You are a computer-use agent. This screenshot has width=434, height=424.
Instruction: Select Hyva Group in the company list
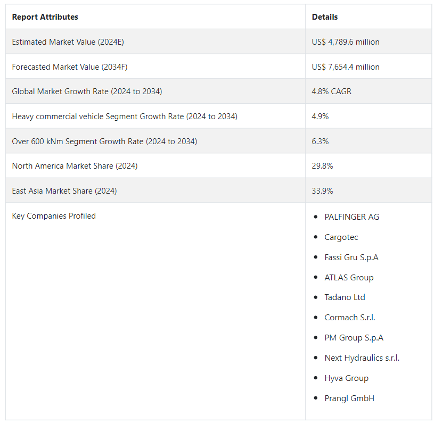346,378
